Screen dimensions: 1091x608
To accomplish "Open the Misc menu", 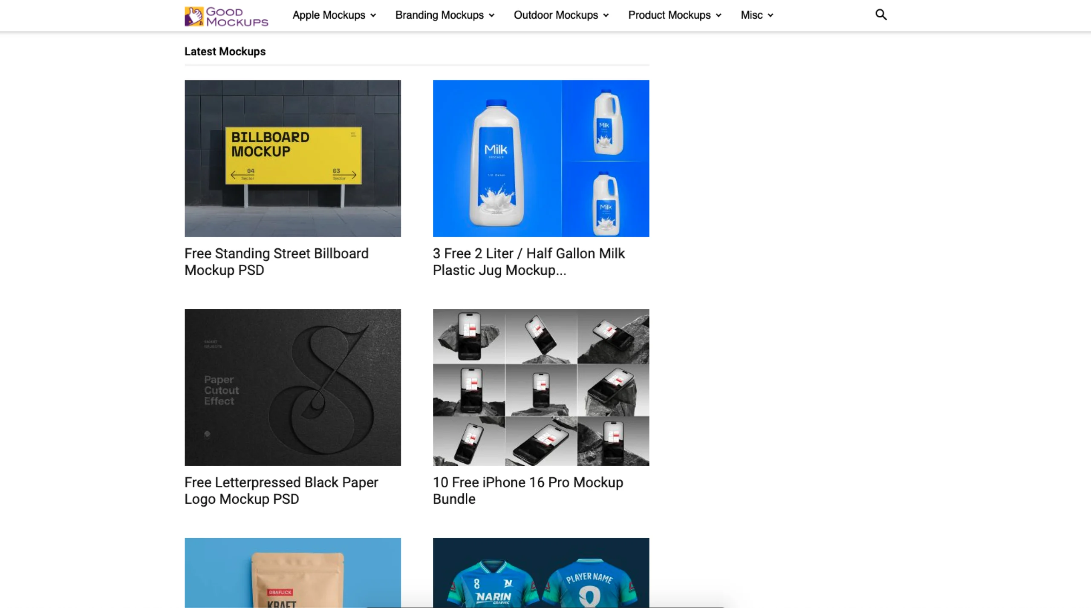I will pyautogui.click(x=757, y=15).
